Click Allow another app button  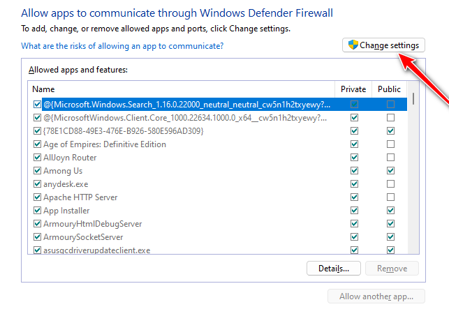pos(376,296)
